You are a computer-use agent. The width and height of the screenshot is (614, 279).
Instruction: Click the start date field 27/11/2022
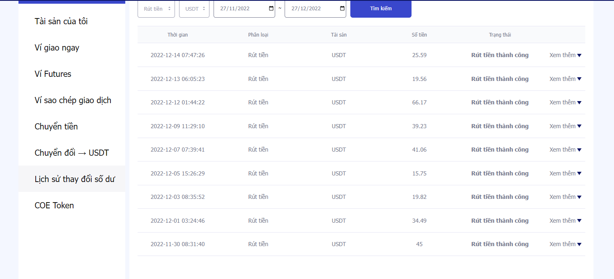pyautogui.click(x=244, y=9)
